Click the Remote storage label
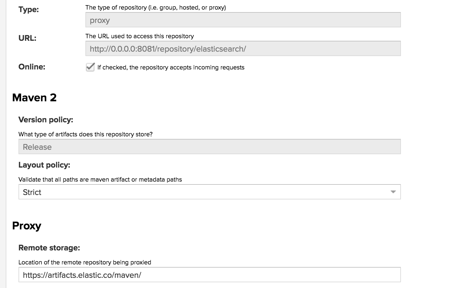Image resolution: width=450 pixels, height=288 pixels. coord(49,248)
